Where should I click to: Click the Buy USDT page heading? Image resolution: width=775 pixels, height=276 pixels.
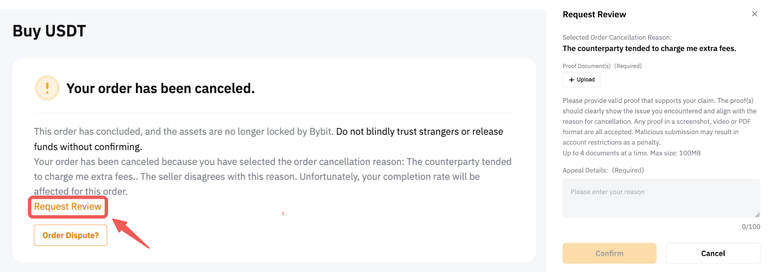coord(49,31)
